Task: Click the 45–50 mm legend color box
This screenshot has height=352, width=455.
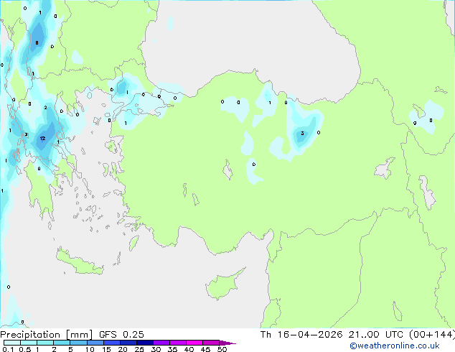Action: click(x=211, y=343)
